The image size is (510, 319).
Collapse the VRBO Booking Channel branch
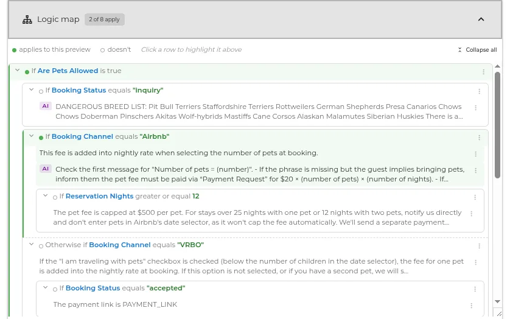coord(32,244)
